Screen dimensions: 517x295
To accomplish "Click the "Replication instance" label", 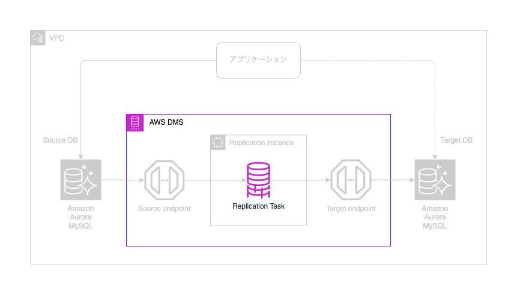I will click(x=261, y=143).
